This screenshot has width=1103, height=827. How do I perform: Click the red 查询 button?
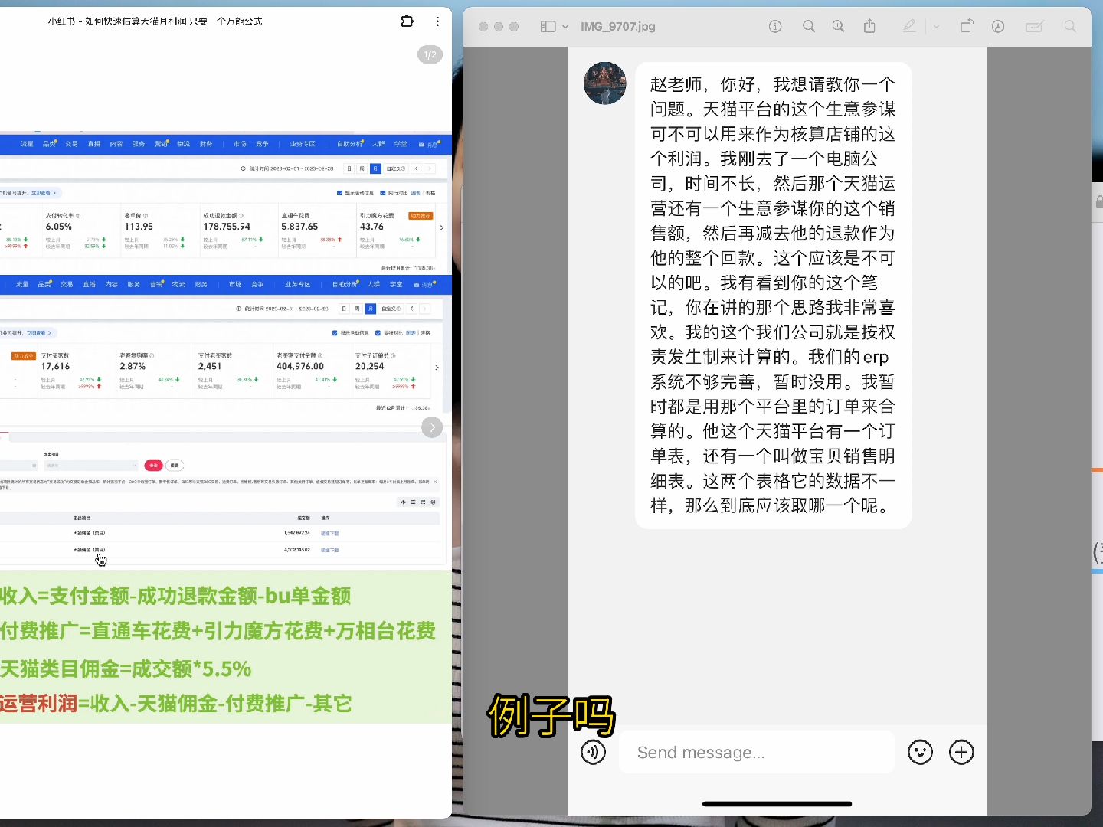click(x=153, y=466)
